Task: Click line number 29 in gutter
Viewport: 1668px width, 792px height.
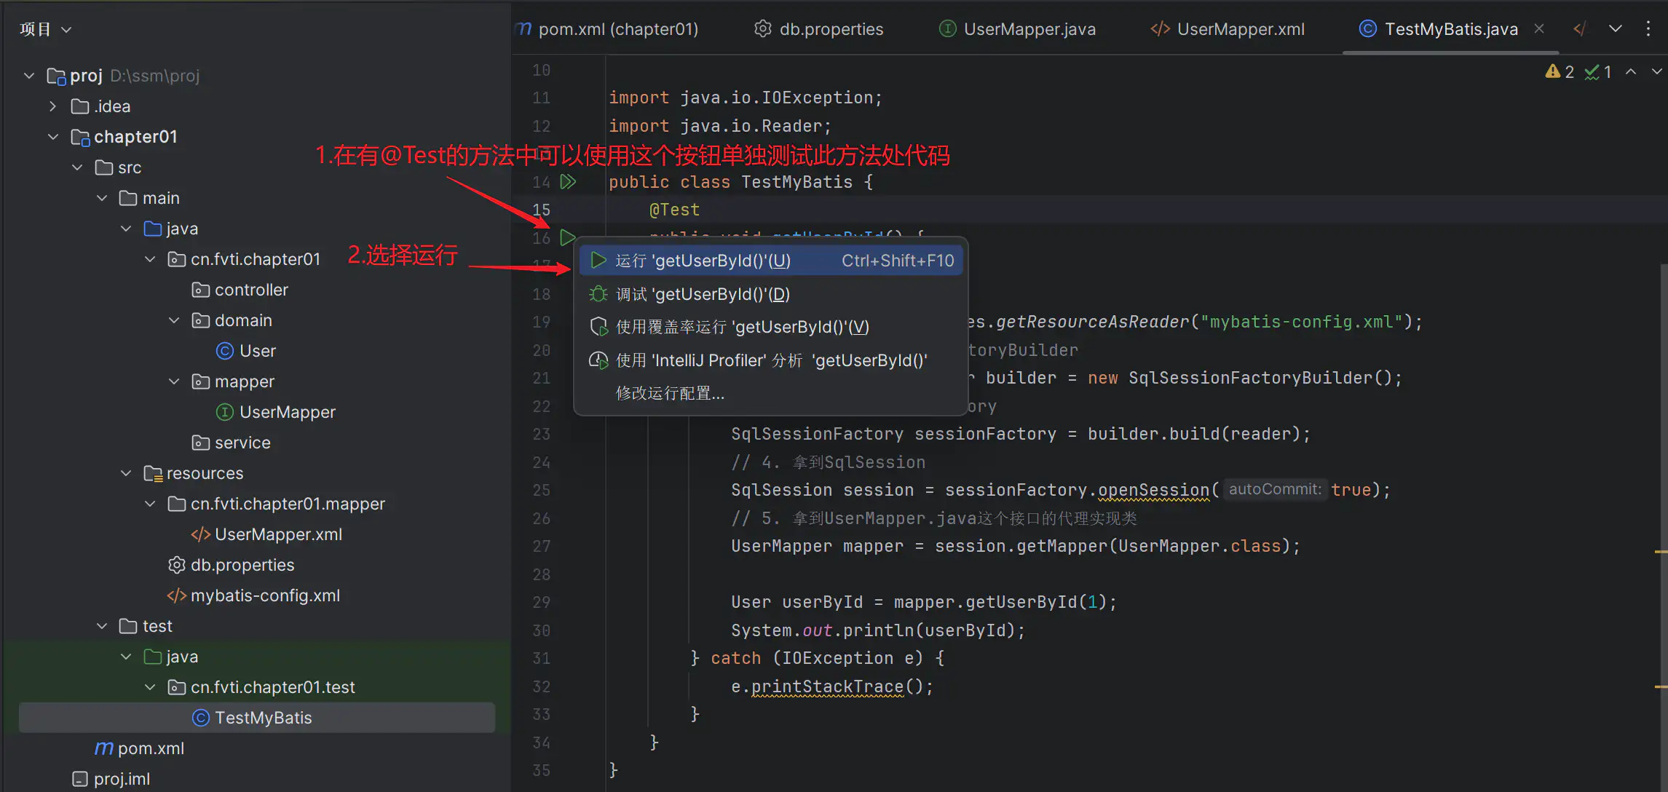Action: click(x=541, y=602)
